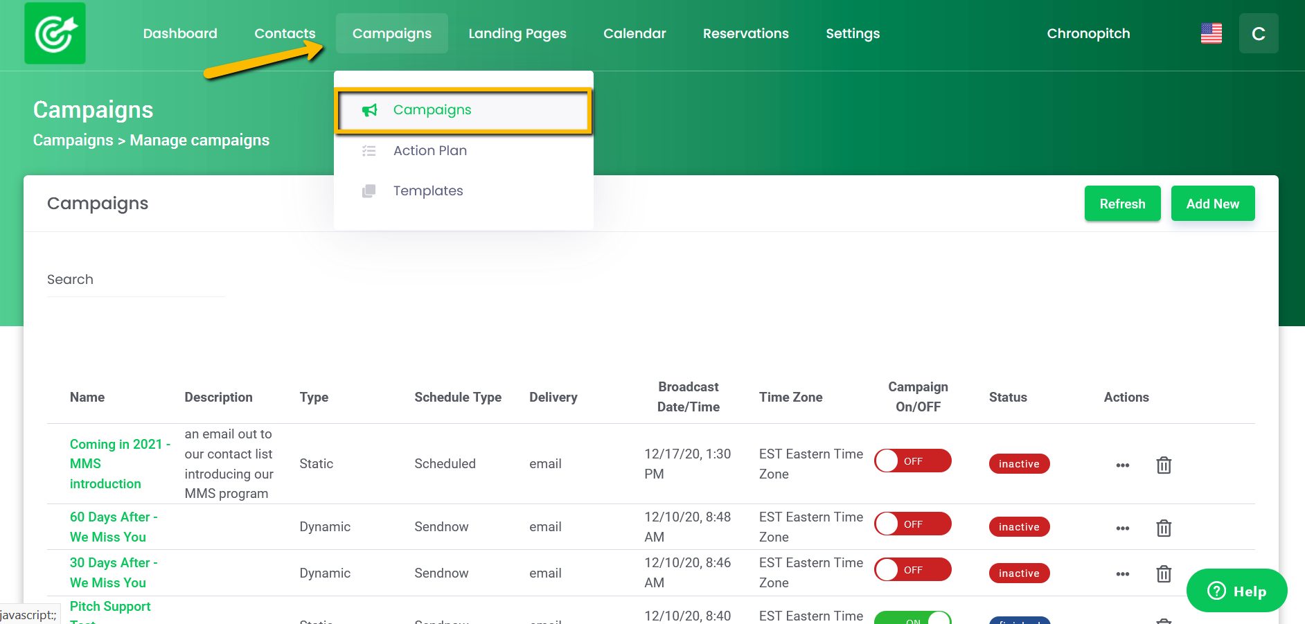
Task: Open the '60 Days After - We Miss You' campaign link
Action: pos(113,526)
